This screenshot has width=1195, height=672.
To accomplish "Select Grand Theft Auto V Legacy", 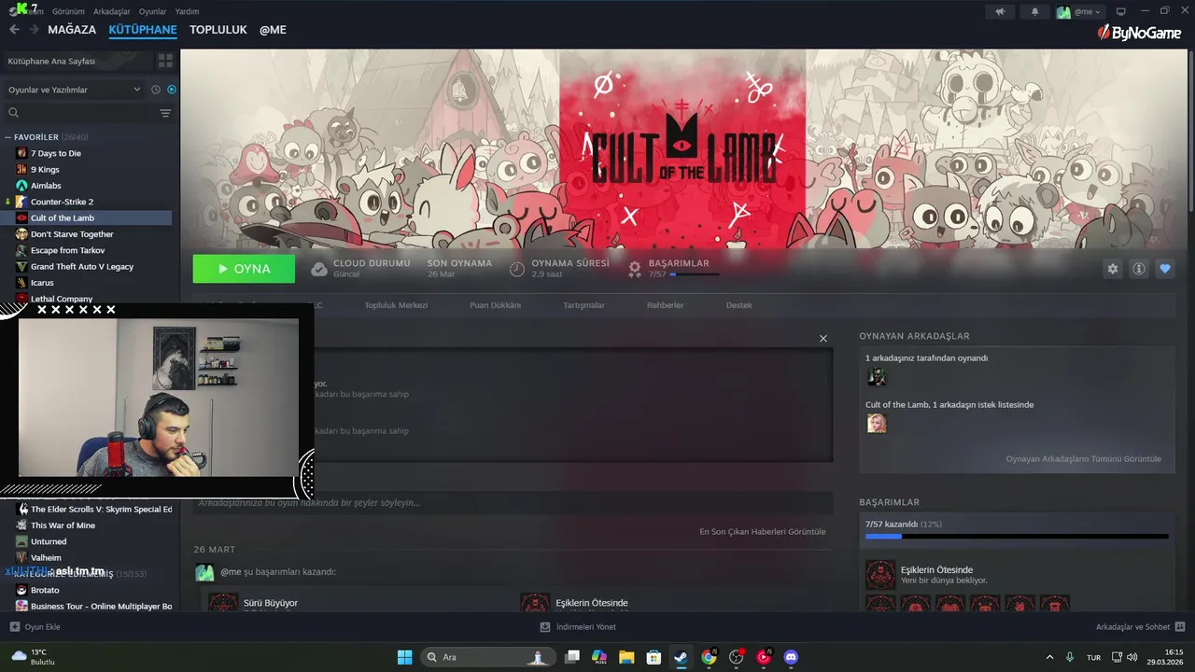I will pos(82,267).
